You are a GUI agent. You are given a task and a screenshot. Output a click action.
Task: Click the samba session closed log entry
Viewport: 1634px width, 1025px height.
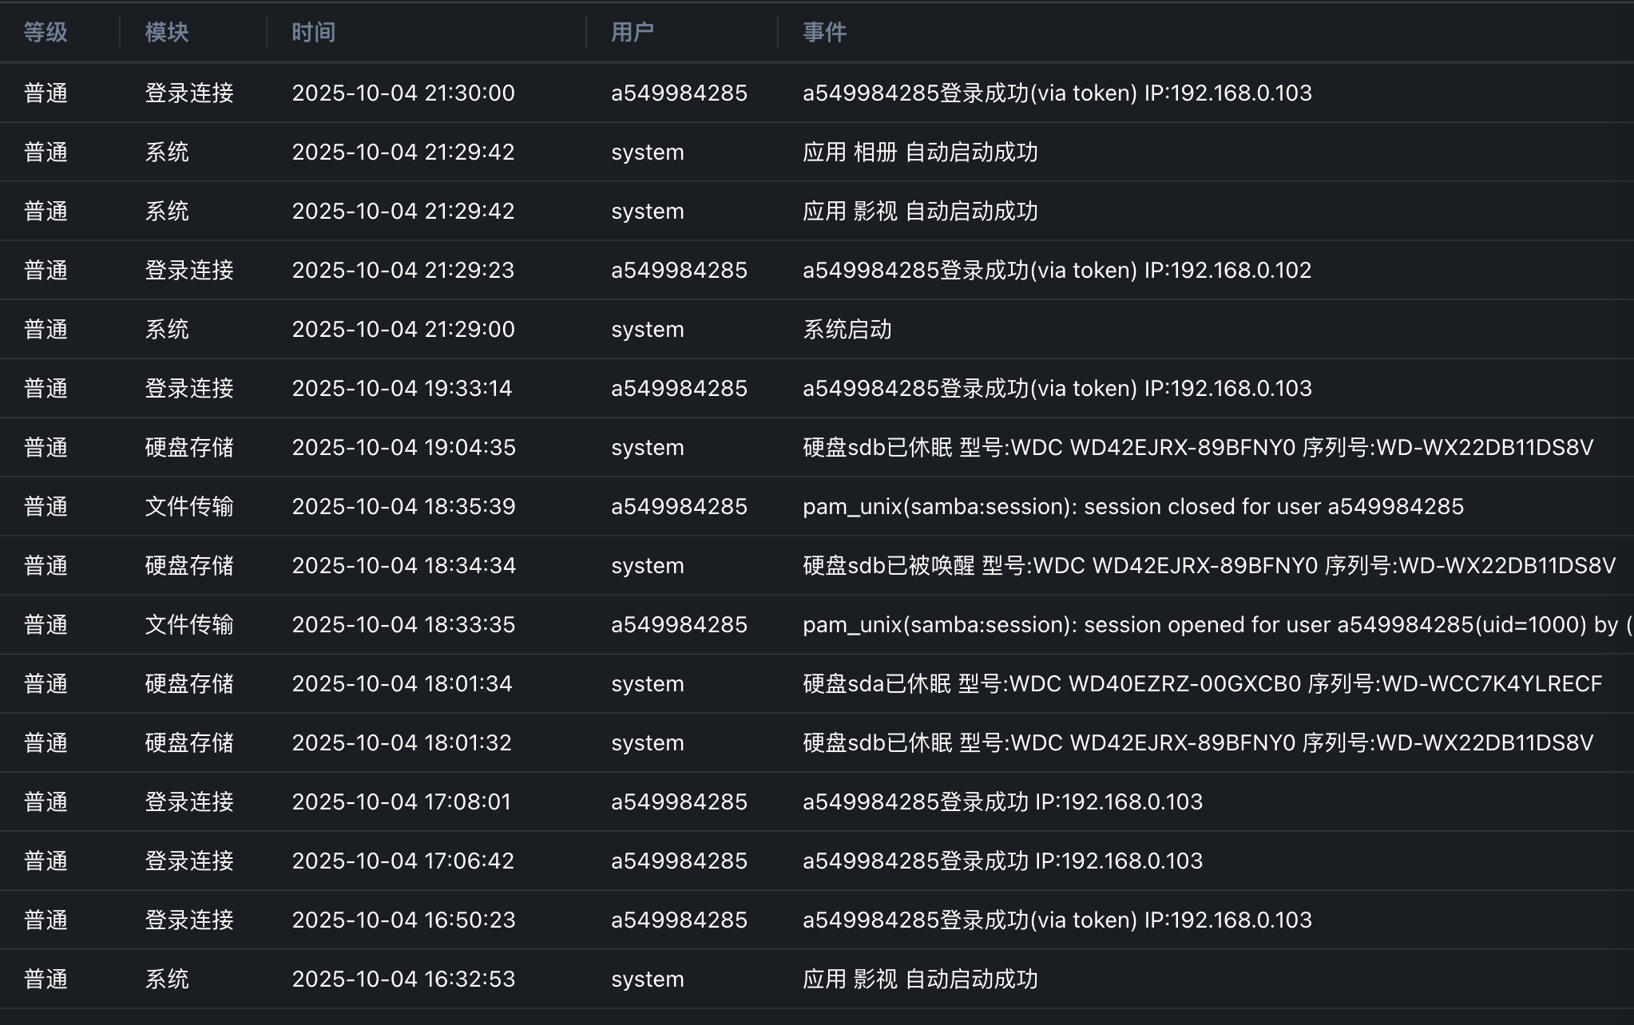[1132, 506]
